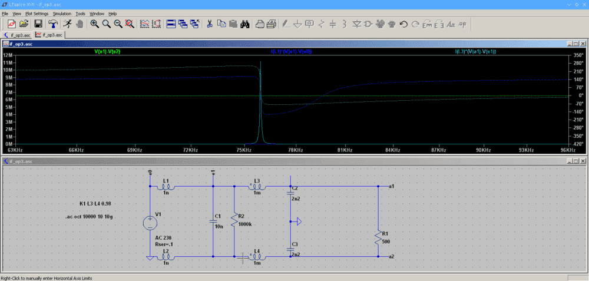Open the Plot Settings menu

[37, 13]
